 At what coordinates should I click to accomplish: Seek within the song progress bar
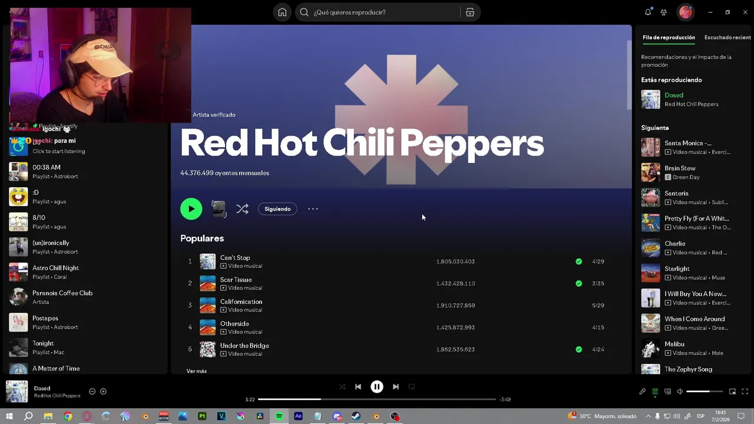(x=377, y=399)
